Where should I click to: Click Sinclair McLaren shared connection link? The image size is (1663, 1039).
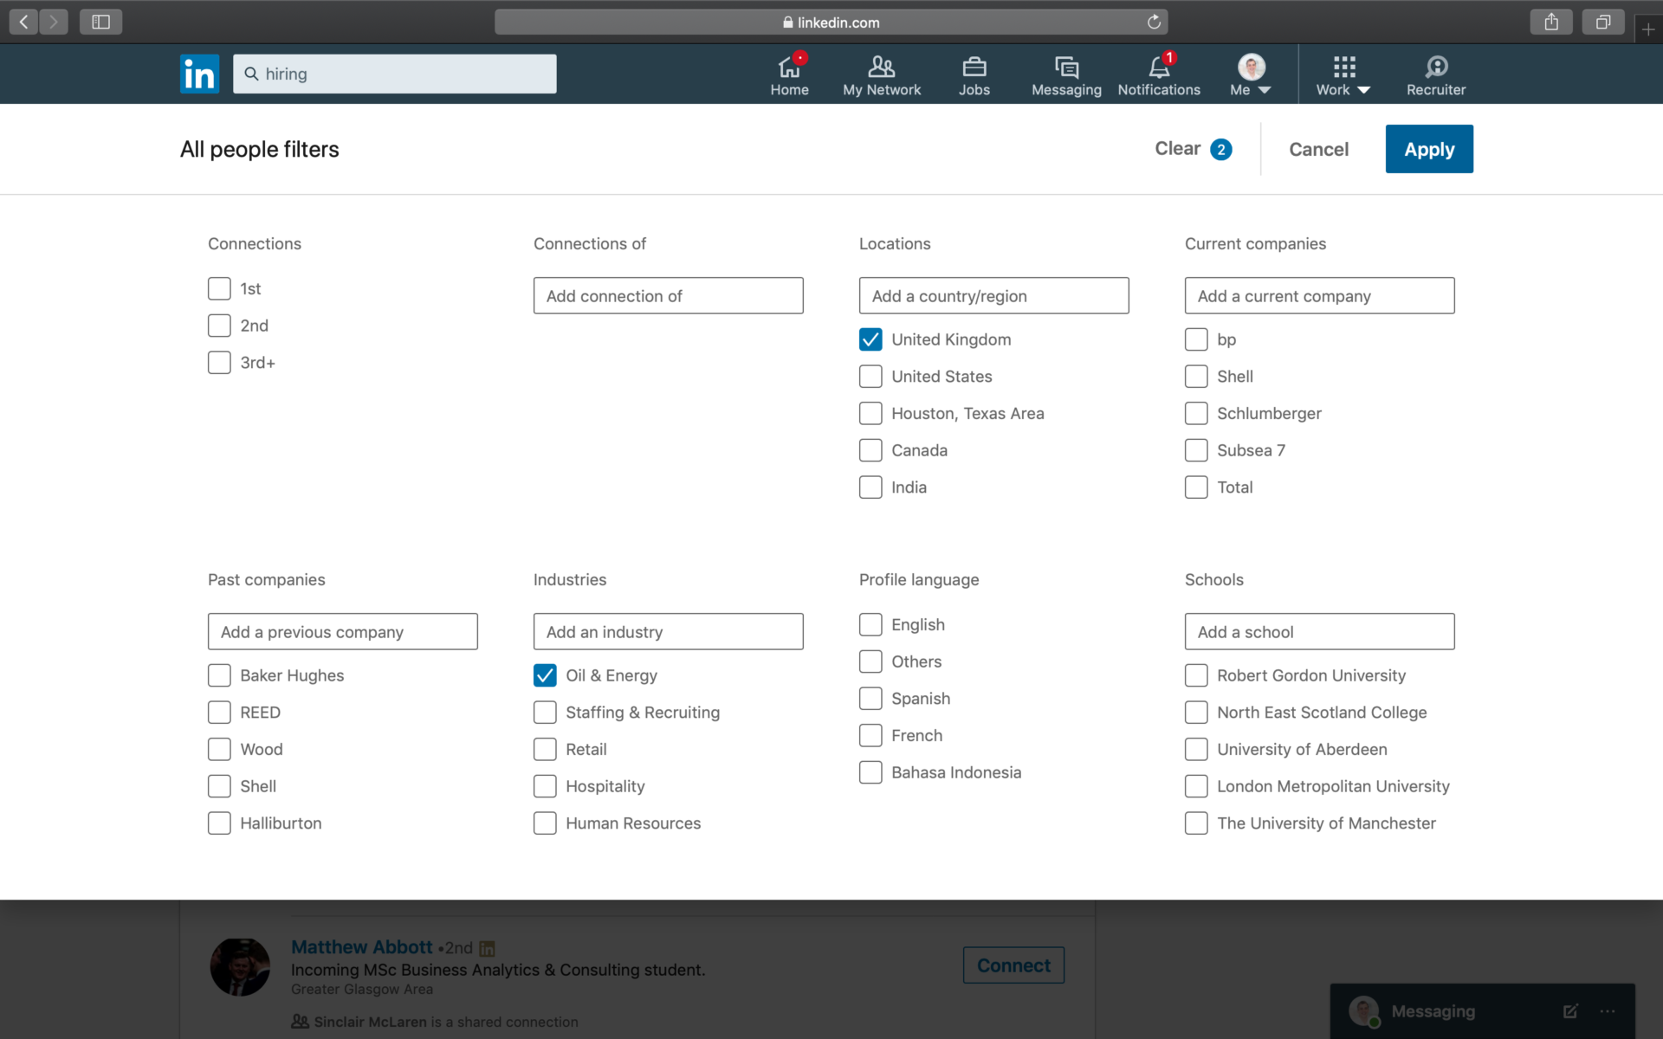point(370,1022)
